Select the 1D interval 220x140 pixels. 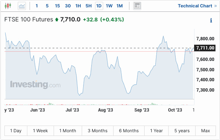click(99, 6)
